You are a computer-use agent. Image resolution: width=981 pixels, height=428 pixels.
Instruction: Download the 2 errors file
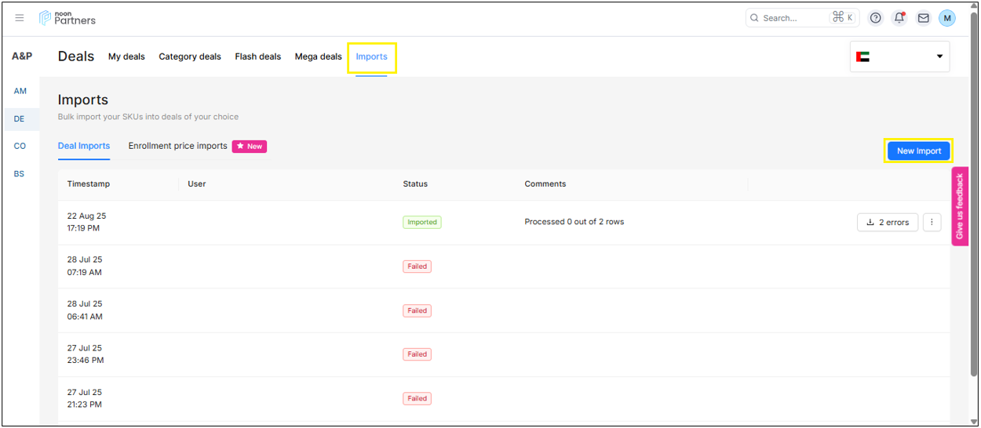(887, 223)
